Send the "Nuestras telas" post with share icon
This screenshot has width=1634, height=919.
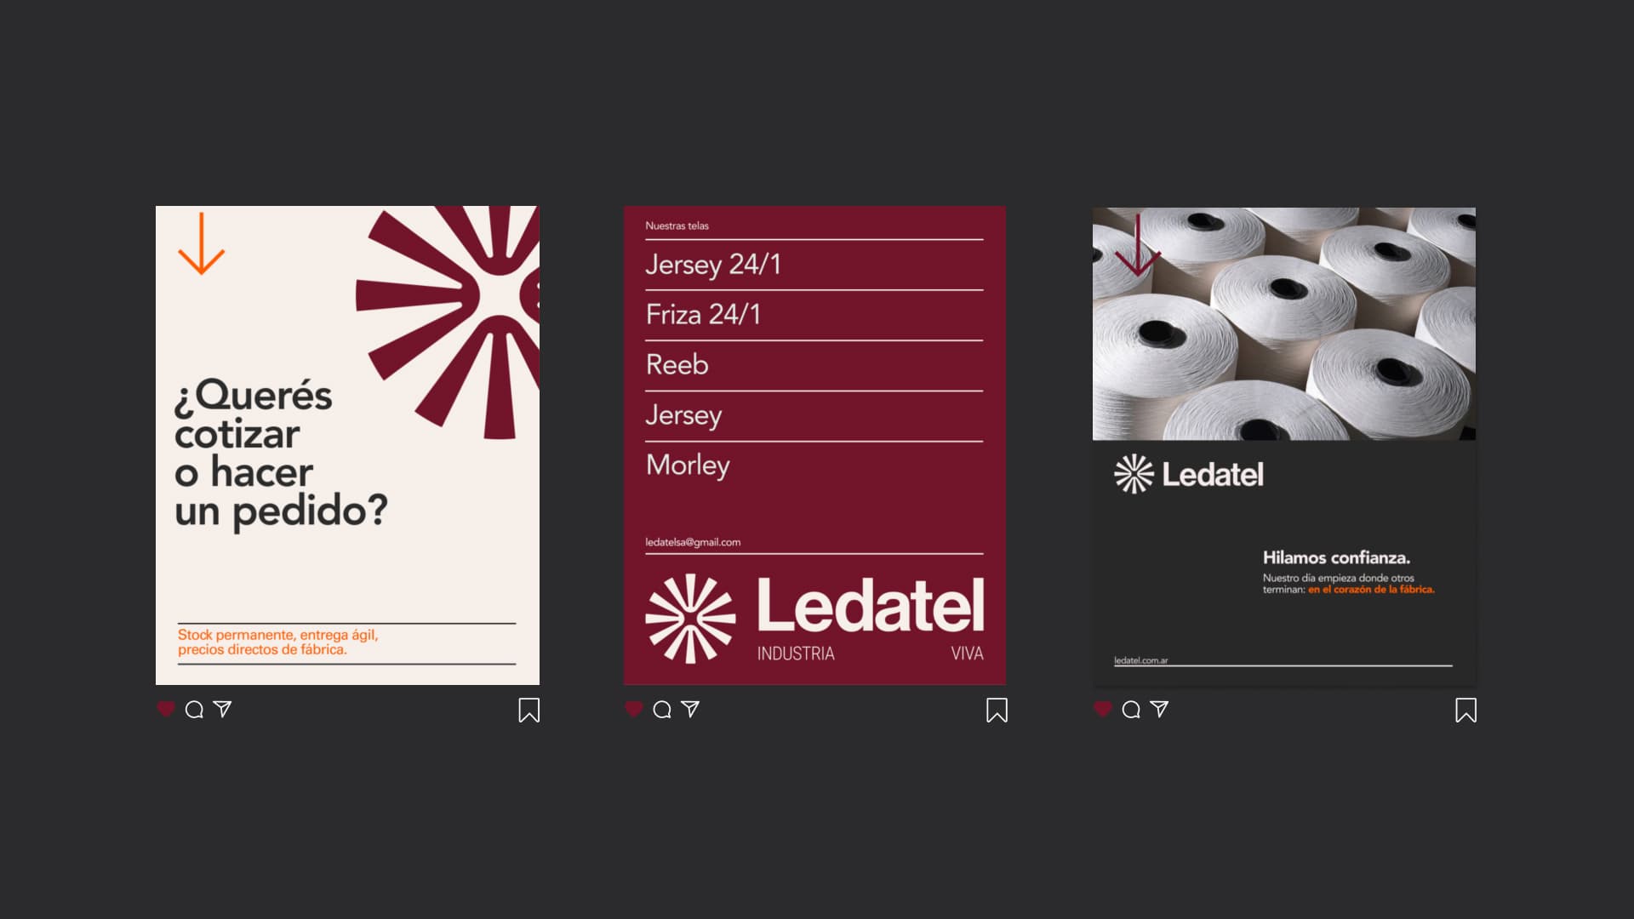tap(691, 709)
